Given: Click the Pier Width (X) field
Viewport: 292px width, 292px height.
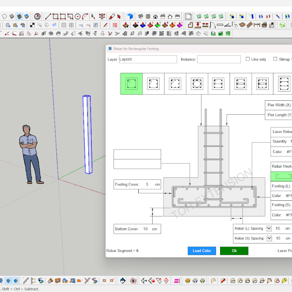Looking at the screenshot, I should click(x=278, y=105).
